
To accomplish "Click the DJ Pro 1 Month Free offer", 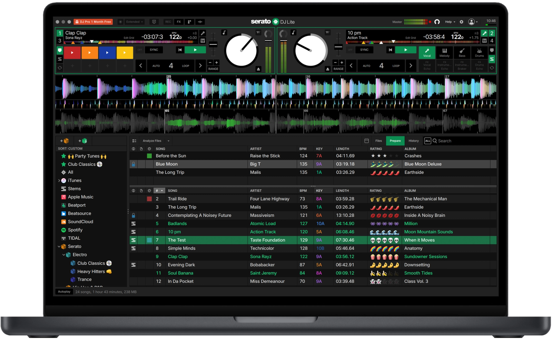I will [x=93, y=21].
